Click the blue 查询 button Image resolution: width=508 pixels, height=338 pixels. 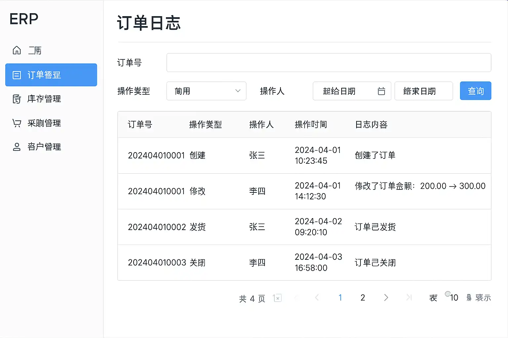coord(475,91)
